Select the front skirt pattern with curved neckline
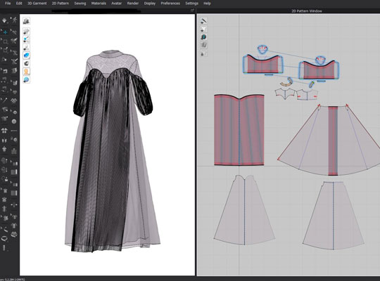 click(244, 209)
